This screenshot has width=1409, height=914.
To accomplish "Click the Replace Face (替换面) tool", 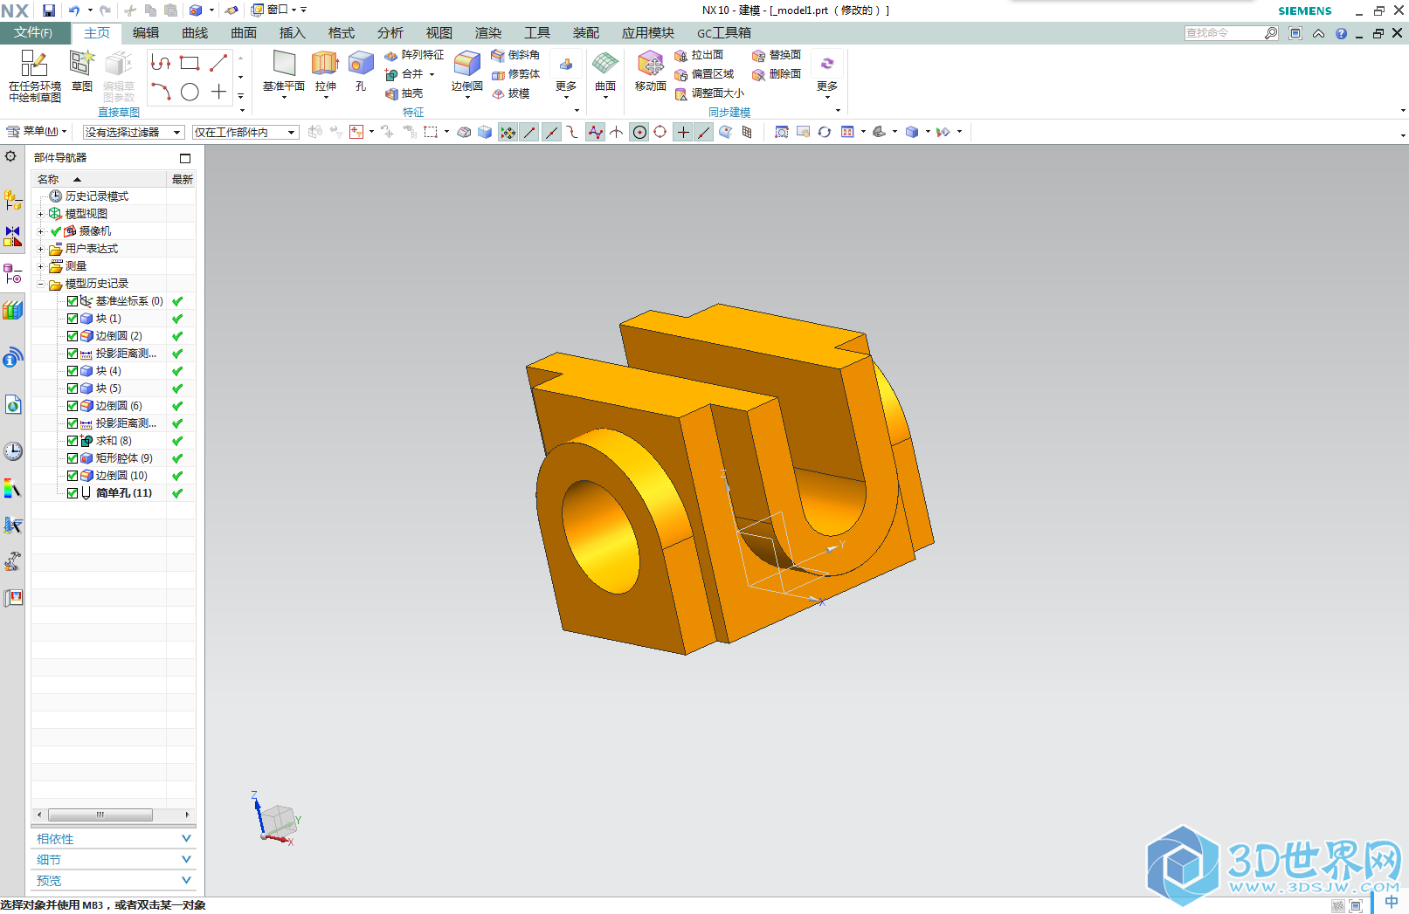I will click(777, 55).
